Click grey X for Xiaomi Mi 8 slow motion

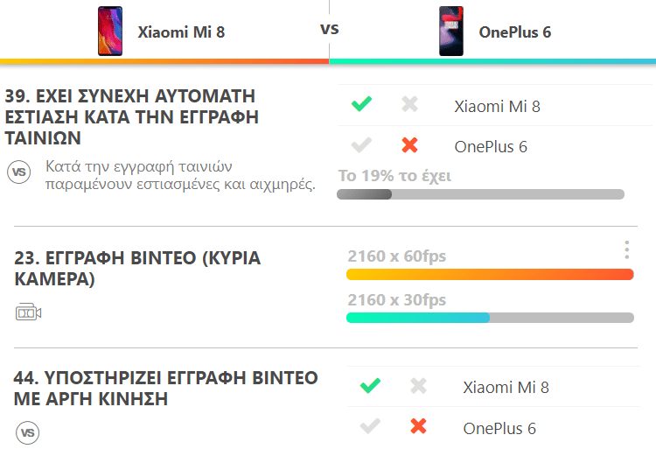pyautogui.click(x=418, y=386)
